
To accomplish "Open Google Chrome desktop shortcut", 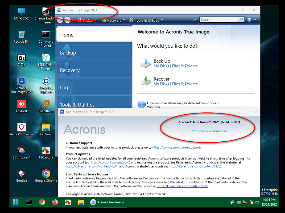I will 46,176.
